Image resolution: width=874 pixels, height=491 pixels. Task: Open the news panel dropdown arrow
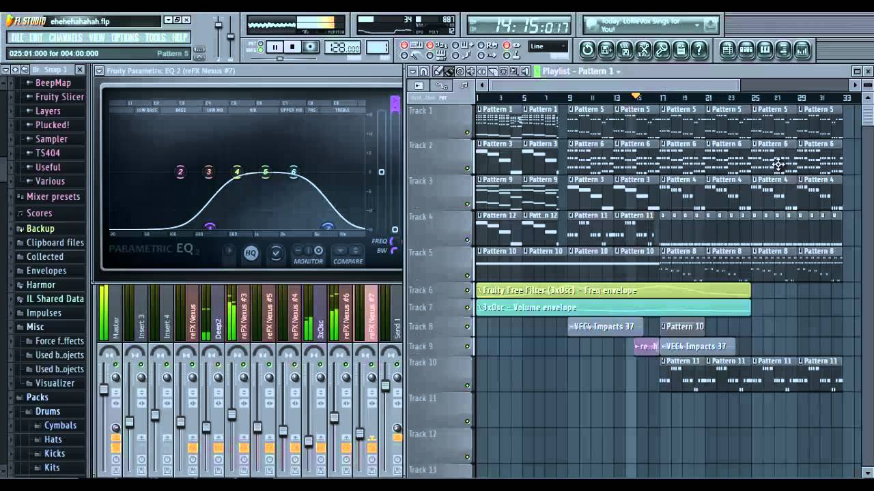tap(697, 25)
